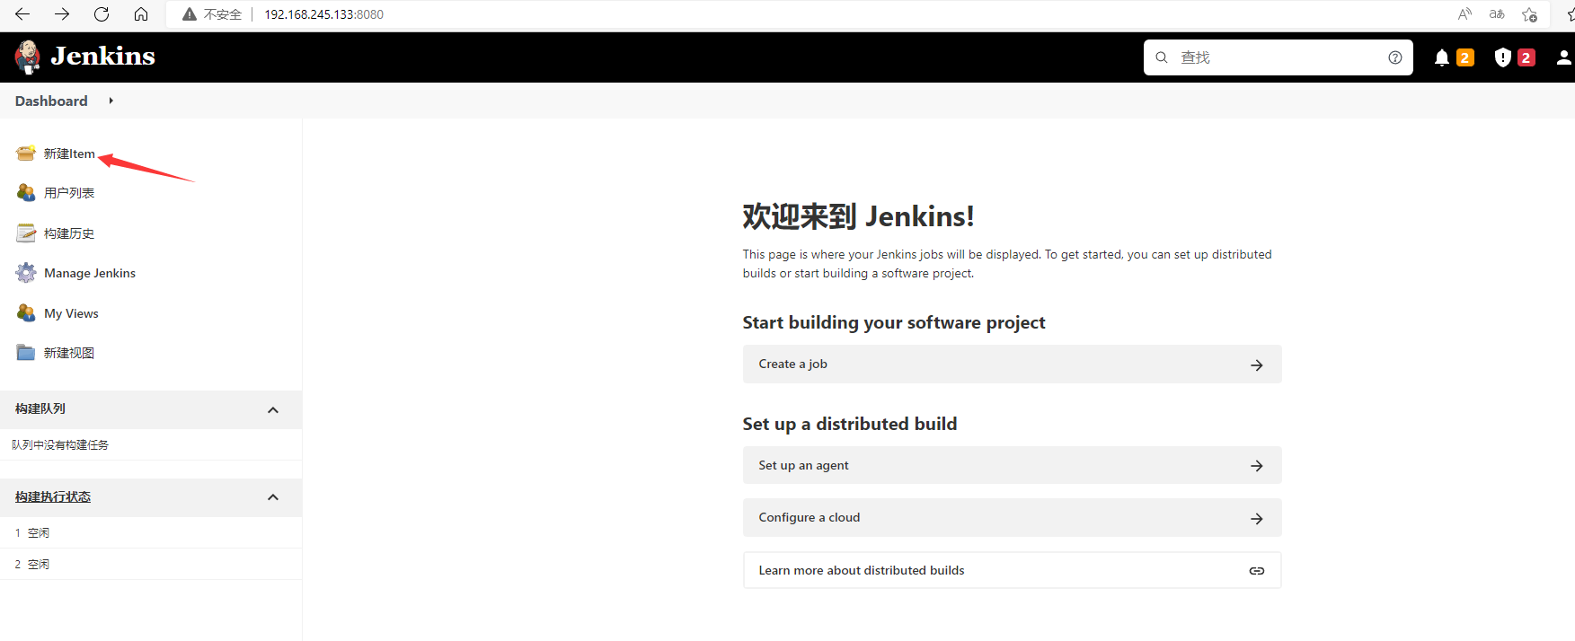Click the not secure warning icon
The image size is (1575, 641).
point(189,14)
